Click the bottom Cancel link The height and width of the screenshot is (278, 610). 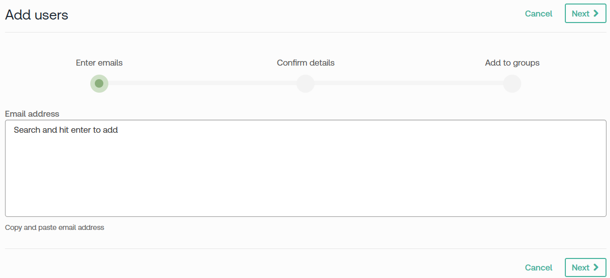tap(538, 267)
